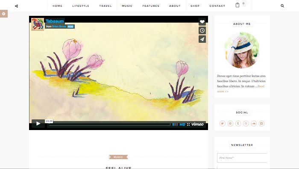Click the cart count badge 0
Screen dimensions: 299x169
(243, 3)
